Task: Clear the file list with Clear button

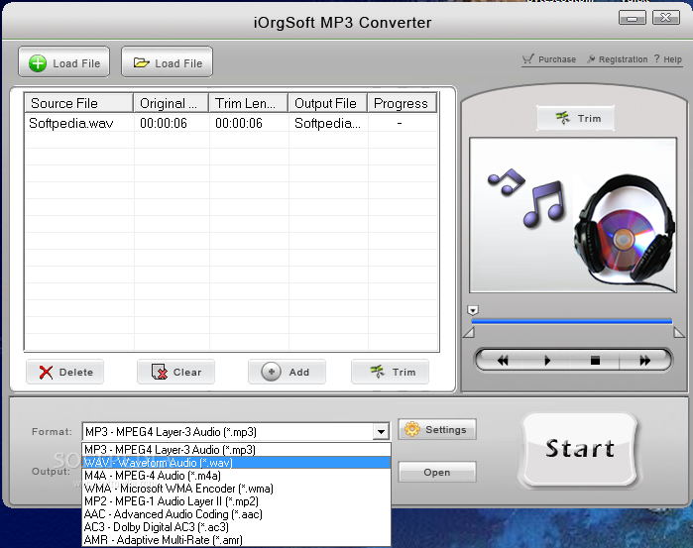Action: (x=175, y=372)
